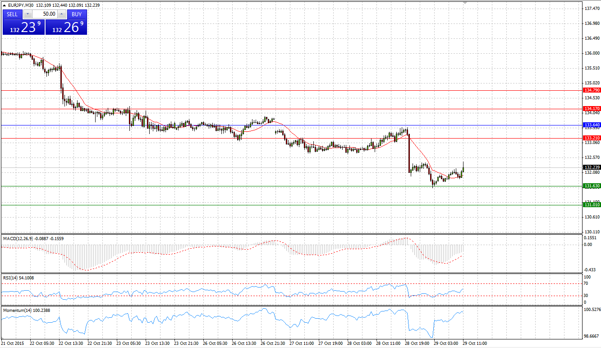
Task: Click the 29 Oct 11:00 time label
Action: [x=475, y=343]
